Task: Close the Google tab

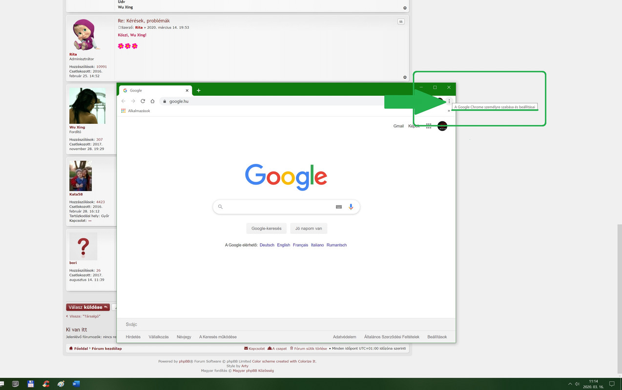Action: (187, 90)
